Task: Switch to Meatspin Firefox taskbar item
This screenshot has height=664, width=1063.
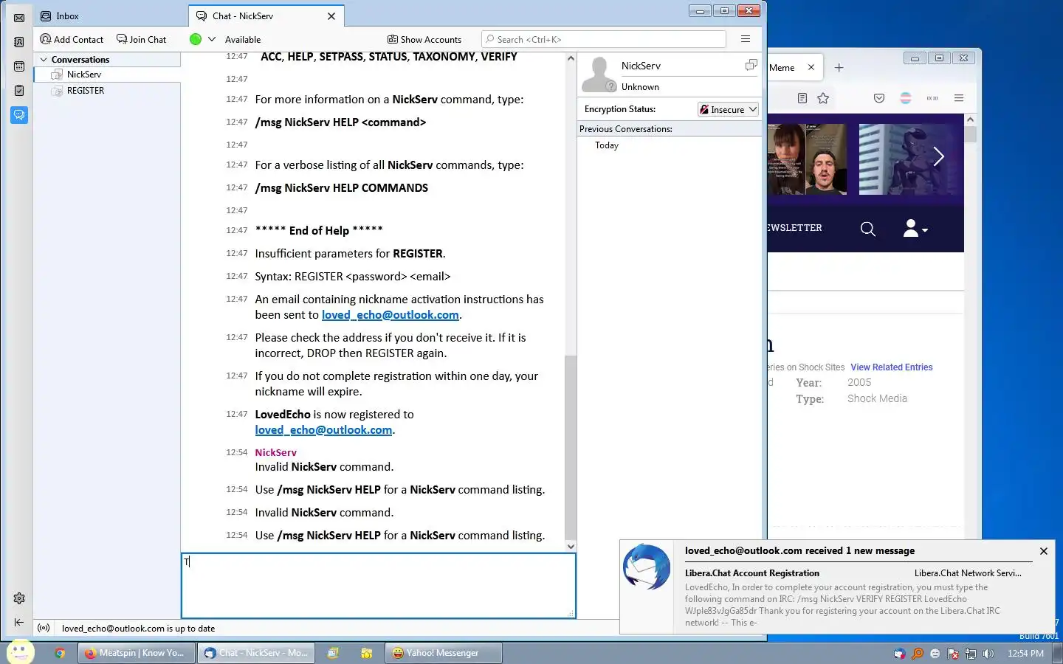Action: (135, 653)
